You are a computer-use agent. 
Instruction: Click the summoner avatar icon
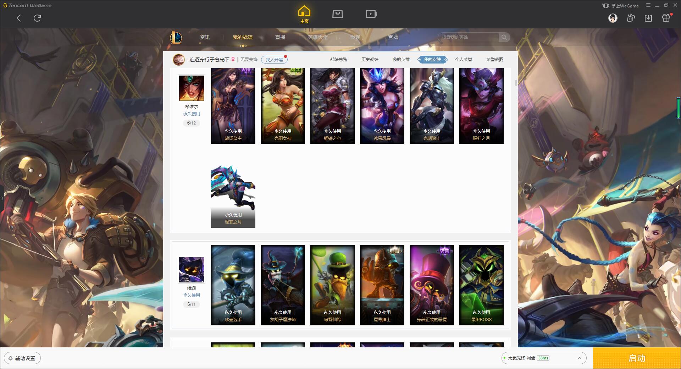(178, 60)
